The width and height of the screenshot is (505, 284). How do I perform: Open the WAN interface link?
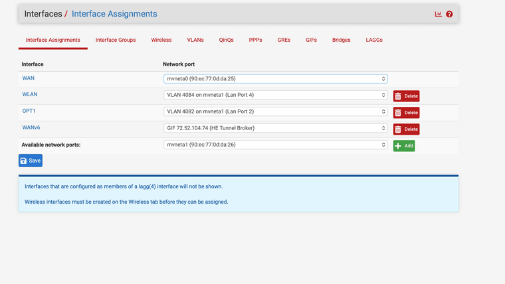28,78
